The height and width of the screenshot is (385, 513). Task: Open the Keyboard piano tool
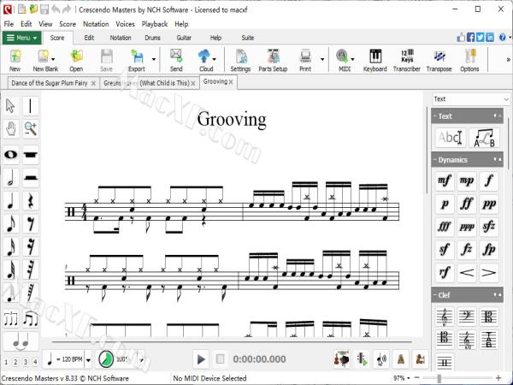coord(375,60)
